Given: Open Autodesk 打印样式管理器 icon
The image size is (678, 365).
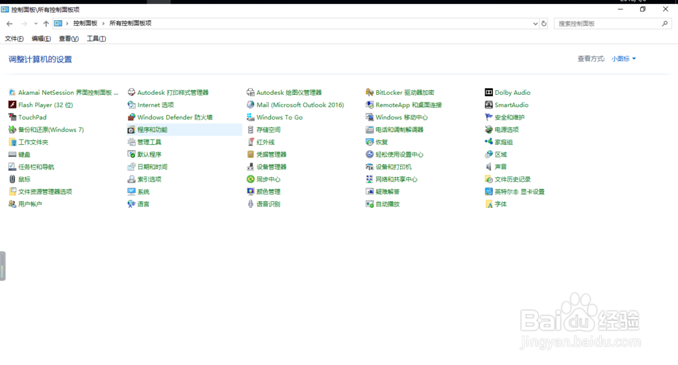Looking at the screenshot, I should pos(132,93).
